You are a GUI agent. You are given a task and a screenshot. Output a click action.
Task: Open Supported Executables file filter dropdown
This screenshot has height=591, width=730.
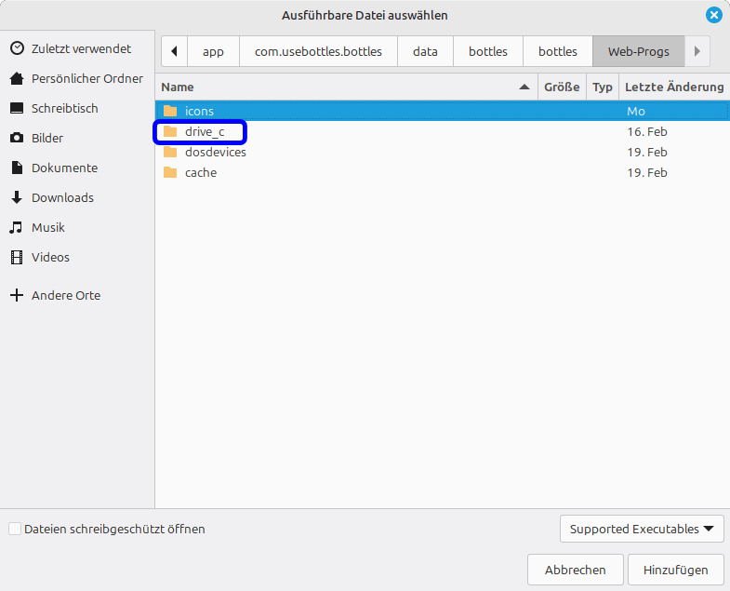642,529
